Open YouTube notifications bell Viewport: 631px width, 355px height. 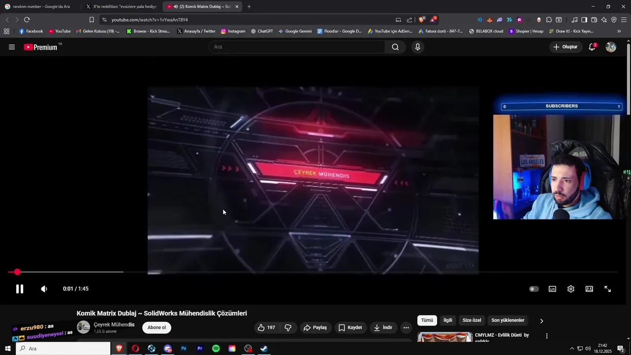pos(593,47)
